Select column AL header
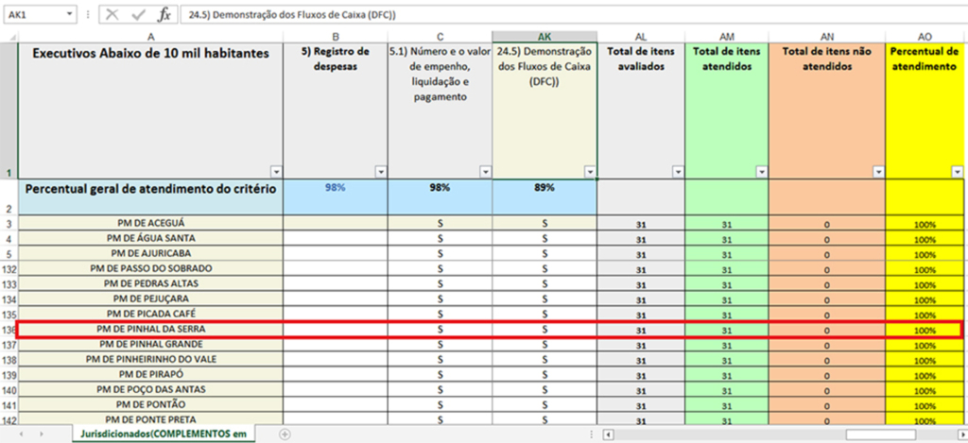Viewport: 968px width, 443px height. click(641, 37)
